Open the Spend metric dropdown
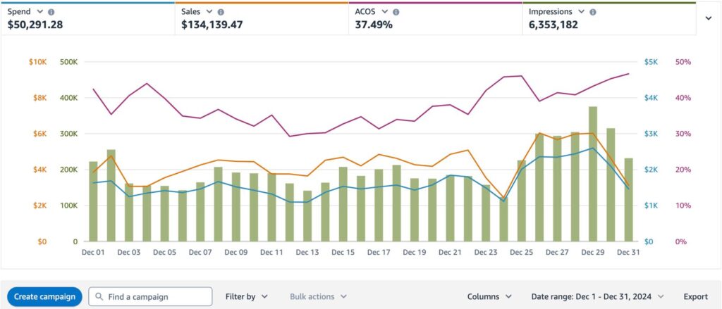 coord(39,13)
